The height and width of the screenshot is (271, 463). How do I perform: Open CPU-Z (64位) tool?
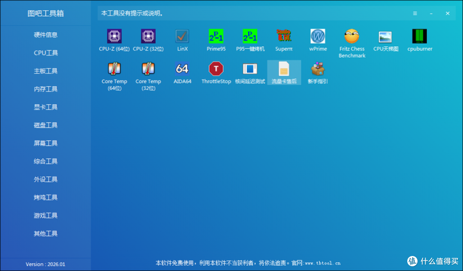pyautogui.click(x=114, y=40)
